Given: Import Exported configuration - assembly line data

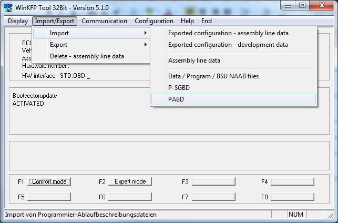Looking at the screenshot, I should pos(228,33).
